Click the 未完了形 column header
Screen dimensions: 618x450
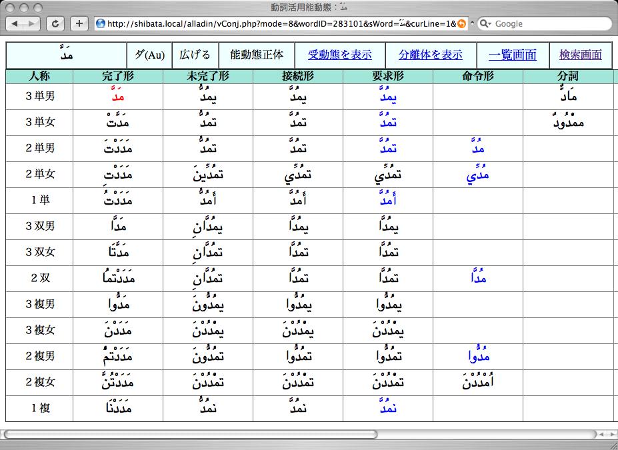coord(208,76)
